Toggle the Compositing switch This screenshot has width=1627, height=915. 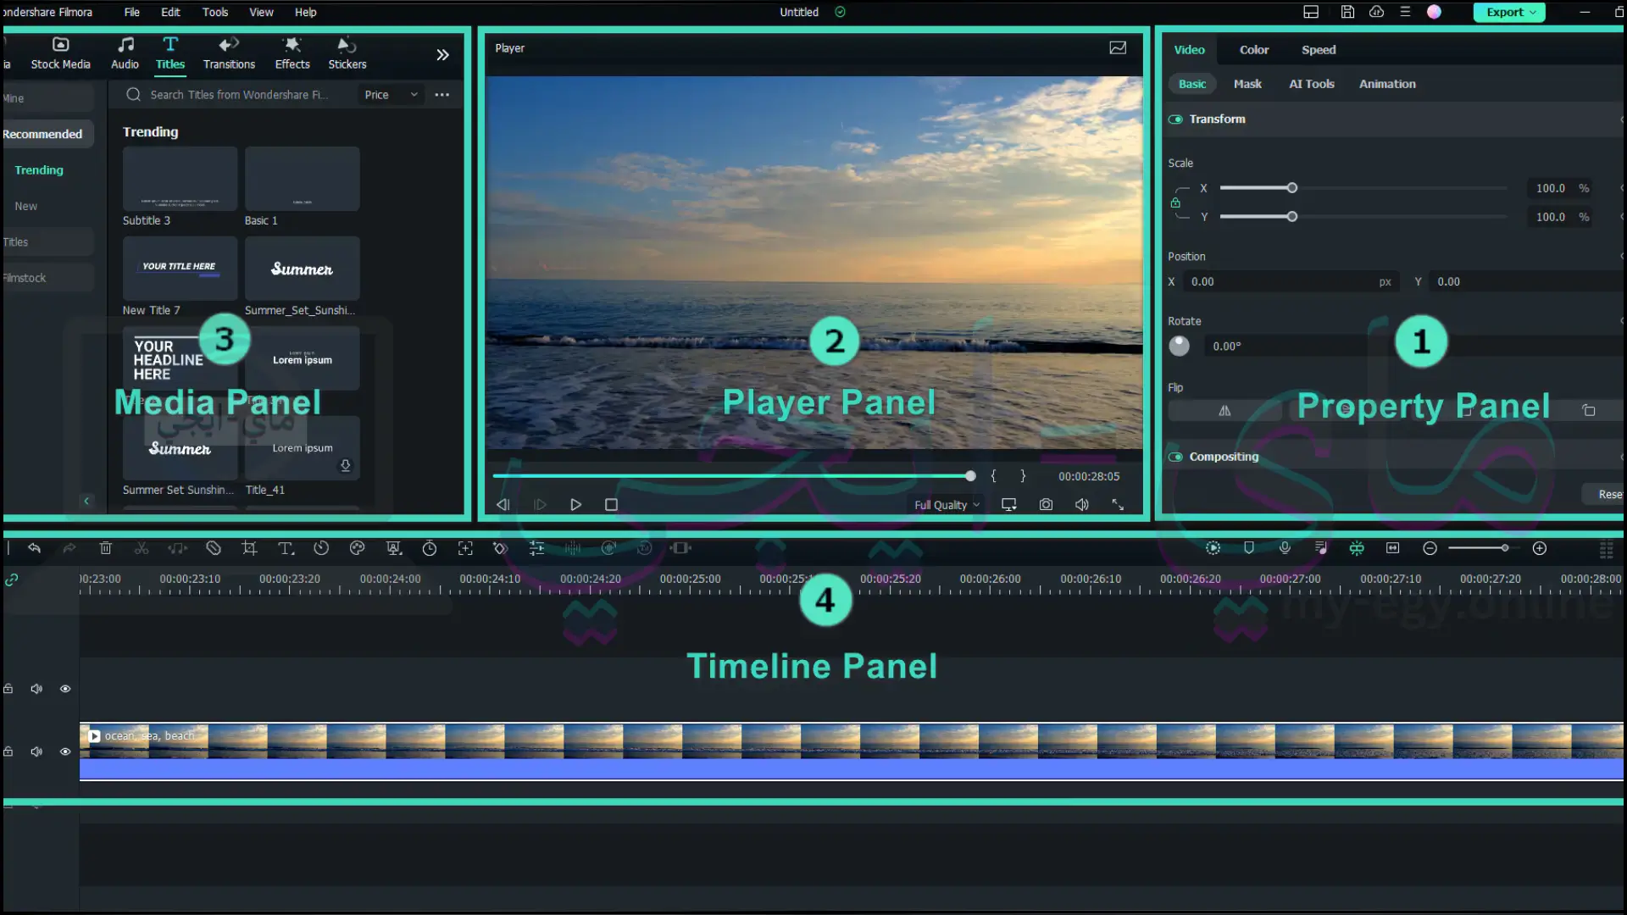click(x=1175, y=457)
